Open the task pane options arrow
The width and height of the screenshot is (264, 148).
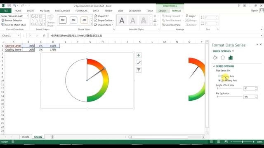click(x=257, y=44)
